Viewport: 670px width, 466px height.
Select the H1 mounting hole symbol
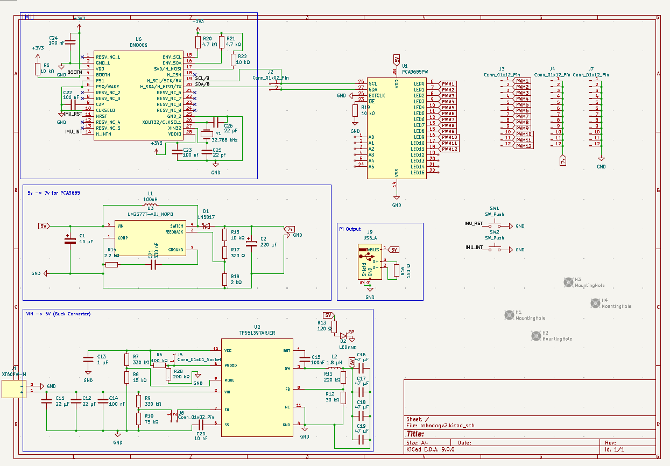[x=509, y=315]
